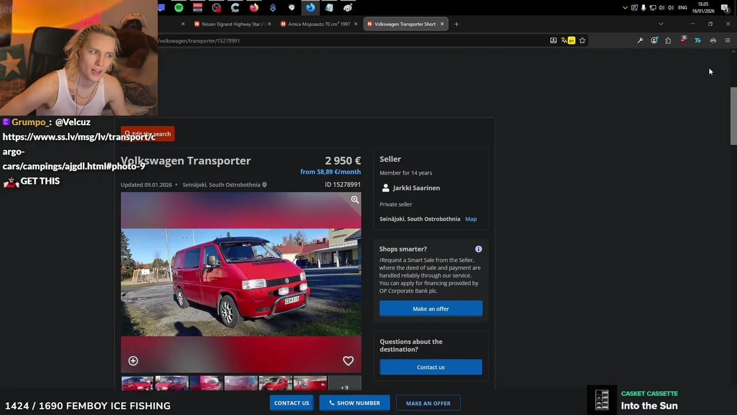
Task: Select the first van thumbnail
Action: point(137,384)
